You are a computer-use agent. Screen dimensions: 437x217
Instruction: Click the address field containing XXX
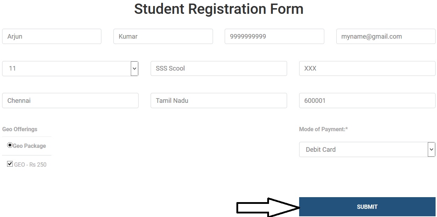[367, 68]
